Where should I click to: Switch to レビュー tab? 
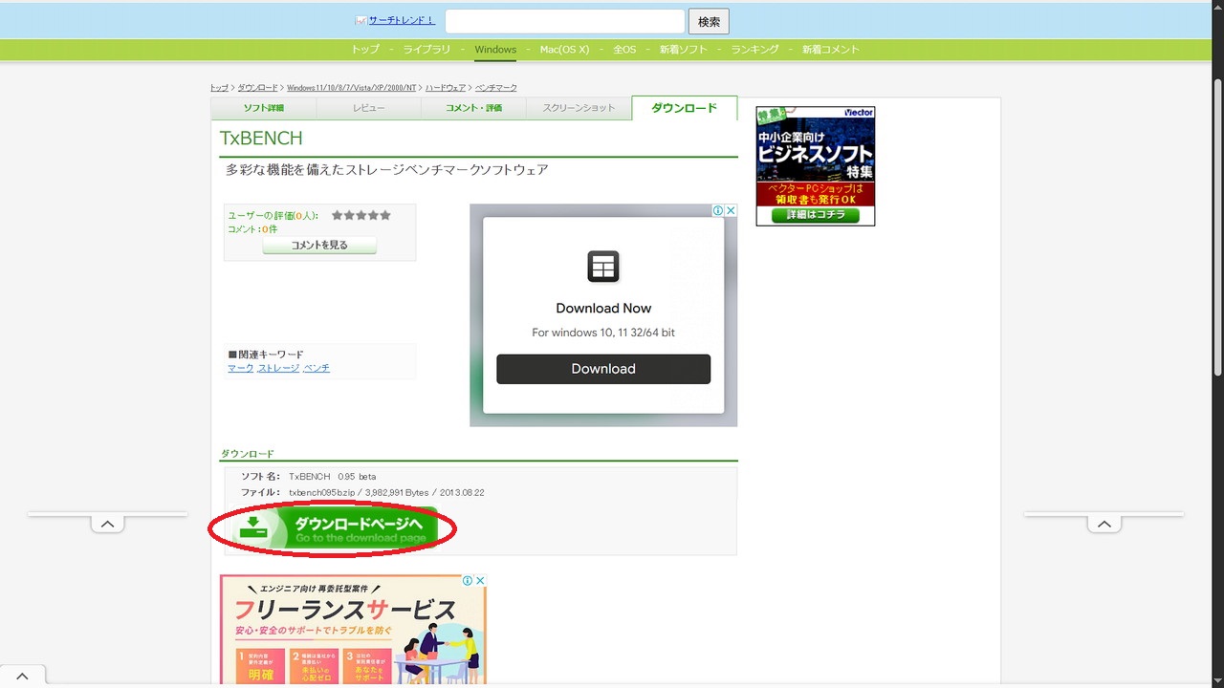click(x=369, y=108)
